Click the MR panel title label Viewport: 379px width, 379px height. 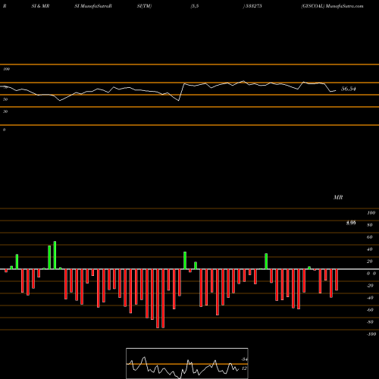coord(338,197)
